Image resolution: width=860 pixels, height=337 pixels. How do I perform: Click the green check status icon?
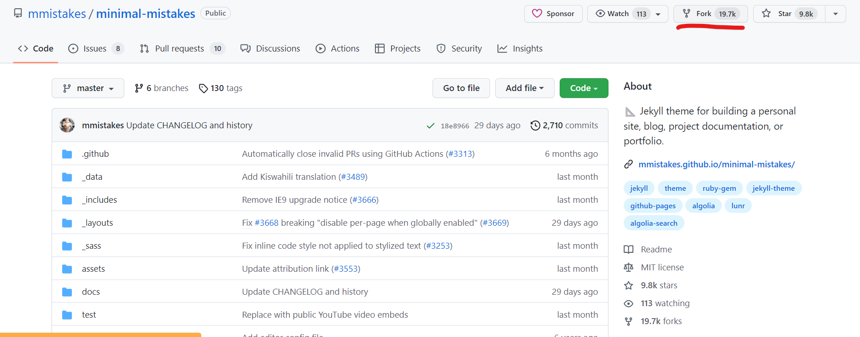tap(431, 126)
